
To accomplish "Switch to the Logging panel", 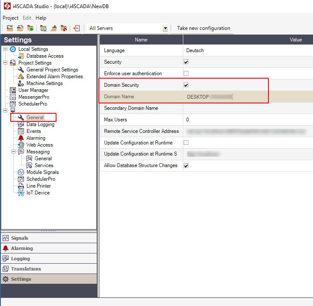I will [49, 259].
